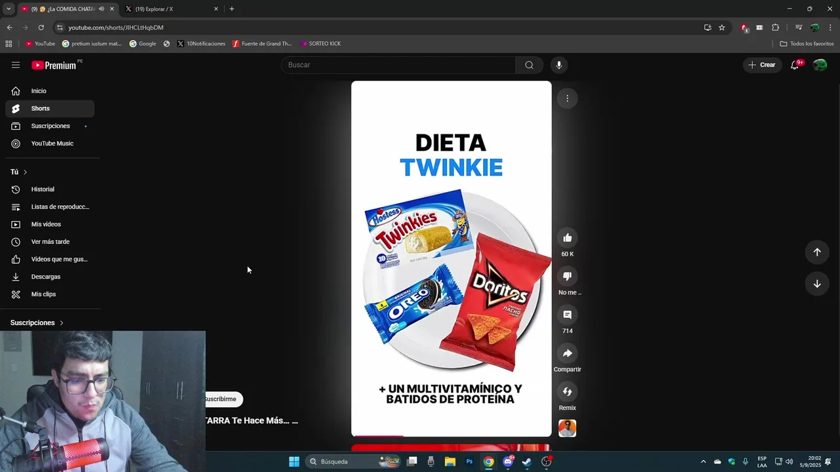Start voice search with microphone icon
The height and width of the screenshot is (472, 840).
click(x=559, y=65)
